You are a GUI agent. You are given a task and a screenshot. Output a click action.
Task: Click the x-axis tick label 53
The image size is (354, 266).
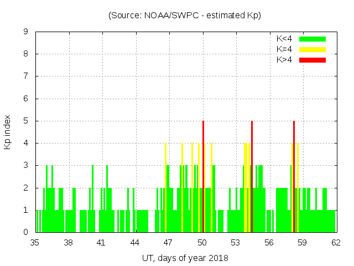(x=236, y=242)
